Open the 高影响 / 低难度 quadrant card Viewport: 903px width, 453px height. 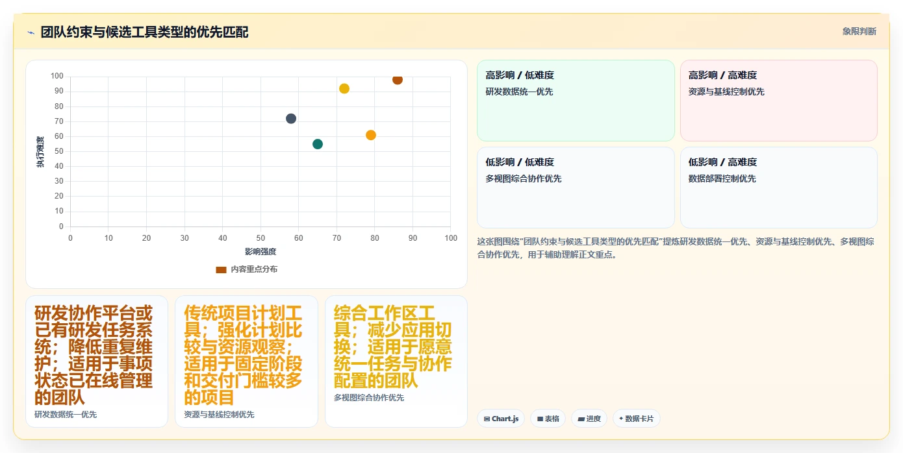[576, 101]
